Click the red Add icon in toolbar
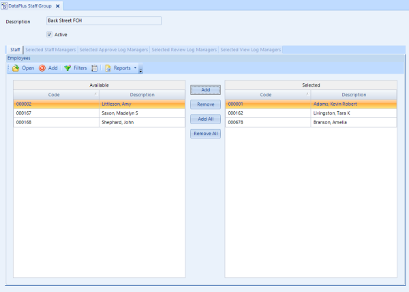409x292 pixels. point(42,68)
